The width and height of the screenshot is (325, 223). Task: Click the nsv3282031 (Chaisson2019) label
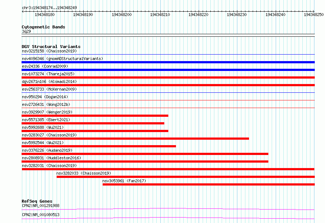click(49, 166)
